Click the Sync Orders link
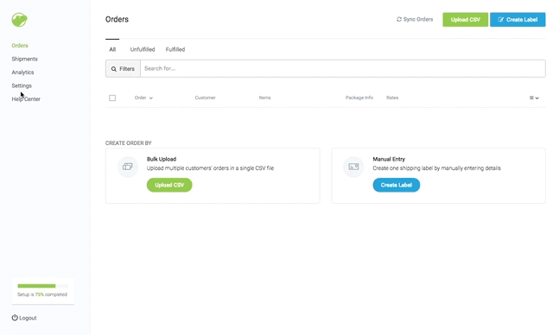Screen dimensions: 553x335 point(415,19)
